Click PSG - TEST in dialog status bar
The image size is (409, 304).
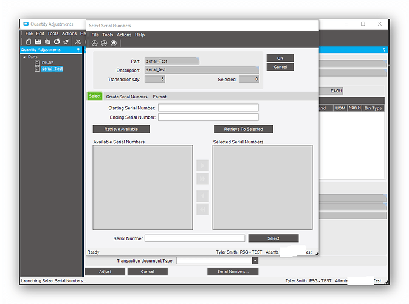pyautogui.click(x=251, y=252)
